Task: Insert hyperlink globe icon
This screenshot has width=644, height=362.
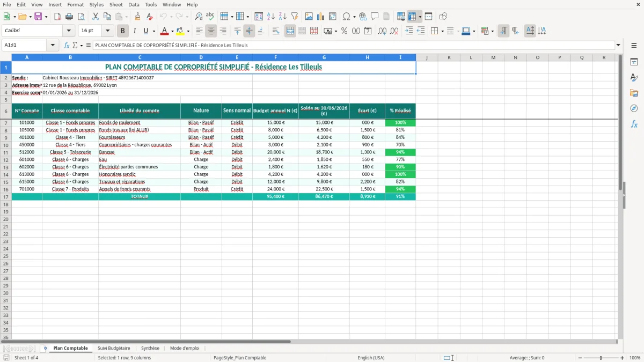Action: [363, 17]
